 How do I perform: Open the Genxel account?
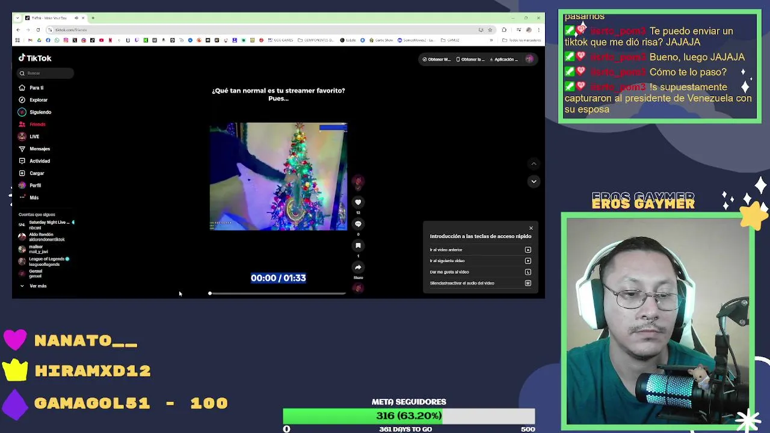coord(31,274)
